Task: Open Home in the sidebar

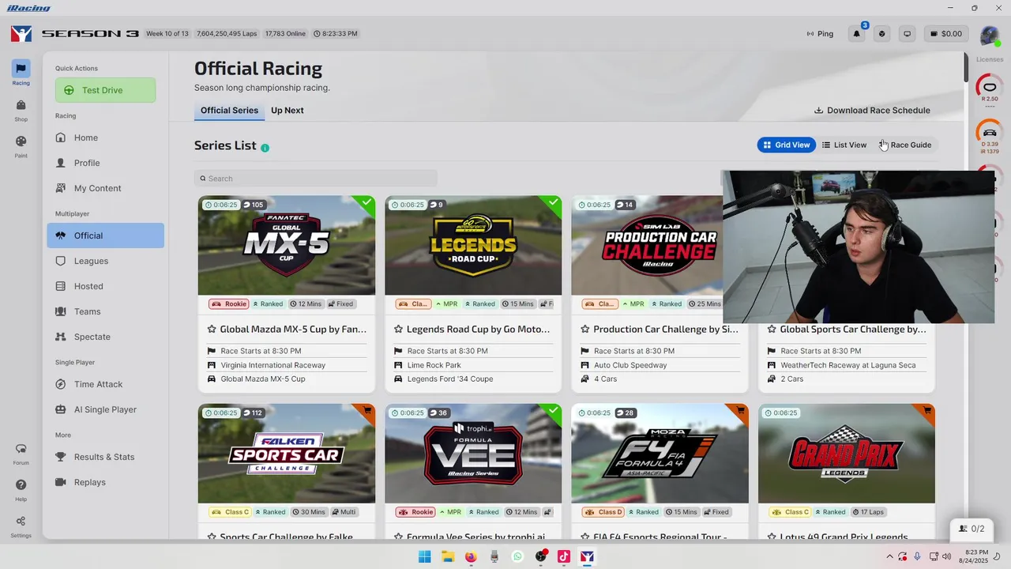Action: (x=106, y=138)
